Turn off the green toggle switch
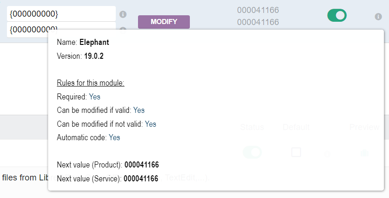 pos(337,16)
